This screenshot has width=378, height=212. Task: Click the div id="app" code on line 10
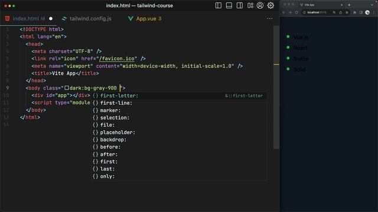click(61, 95)
